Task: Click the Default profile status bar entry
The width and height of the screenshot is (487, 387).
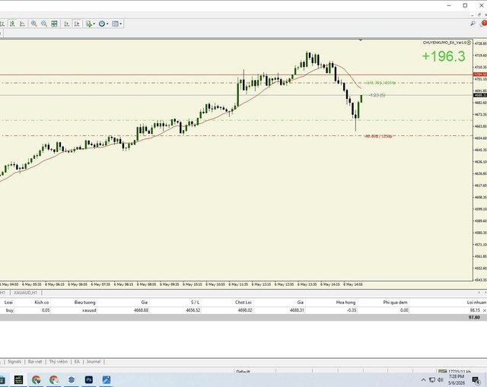Action: pyautogui.click(x=243, y=371)
